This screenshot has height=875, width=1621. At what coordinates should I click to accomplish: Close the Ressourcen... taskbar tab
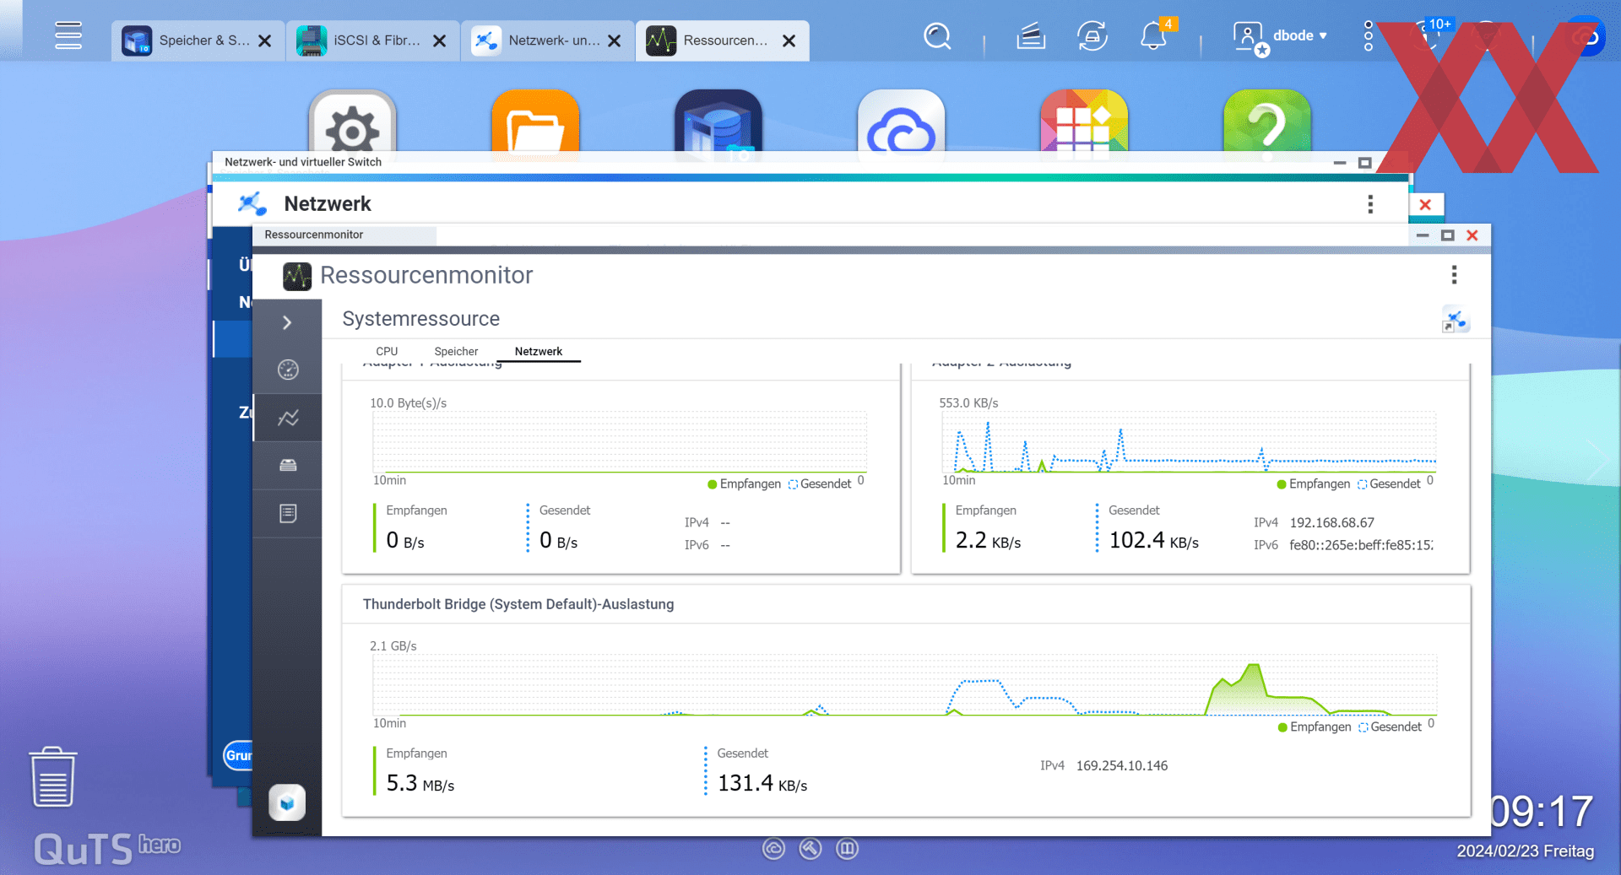789,41
